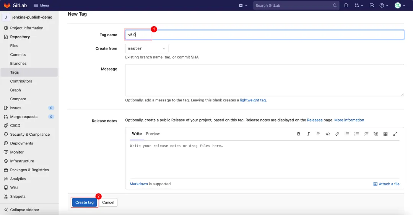Open the user avatar menu
413x215 pixels.
pos(400,5)
